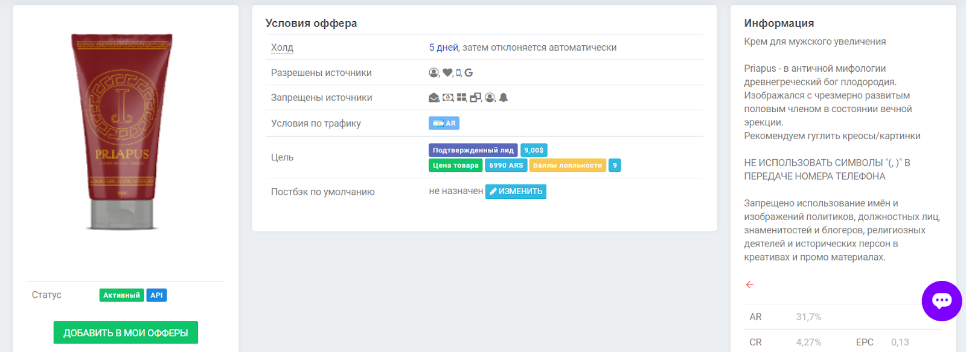Viewport: 966px width, 352px height.
Task: Click the 'не назначен' postback text
Action: [456, 191]
